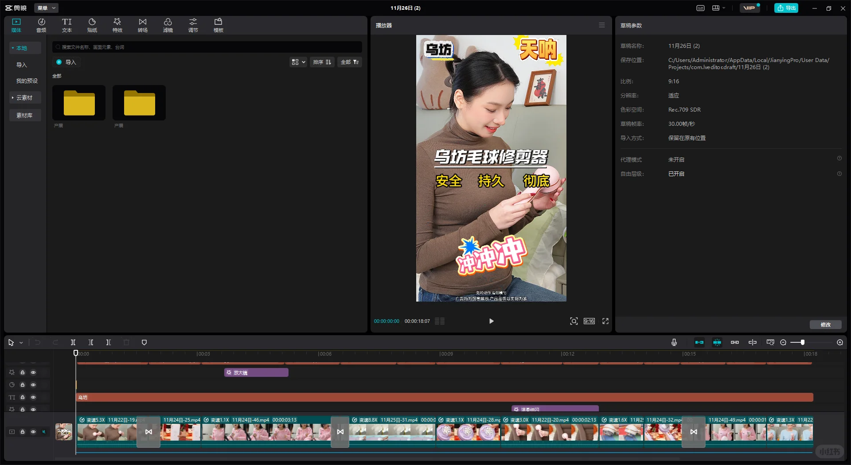Click the media search field
This screenshot has width=851, height=465.
pos(207,47)
